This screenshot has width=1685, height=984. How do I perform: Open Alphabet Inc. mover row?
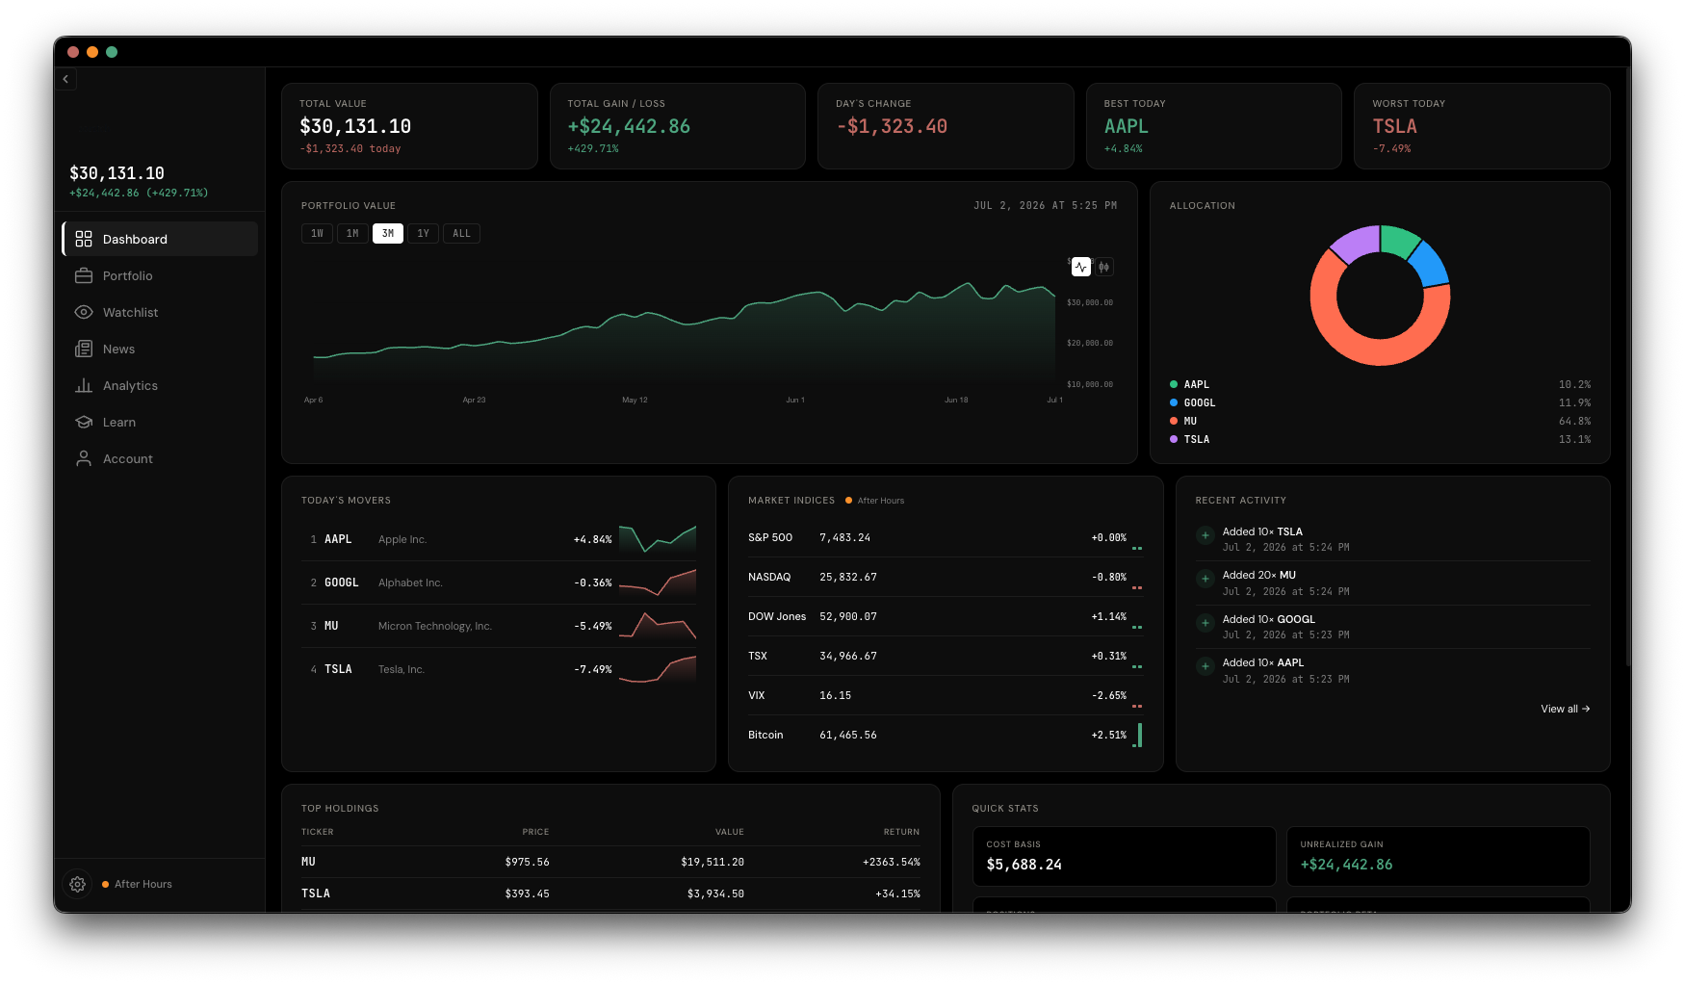pyautogui.click(x=499, y=583)
